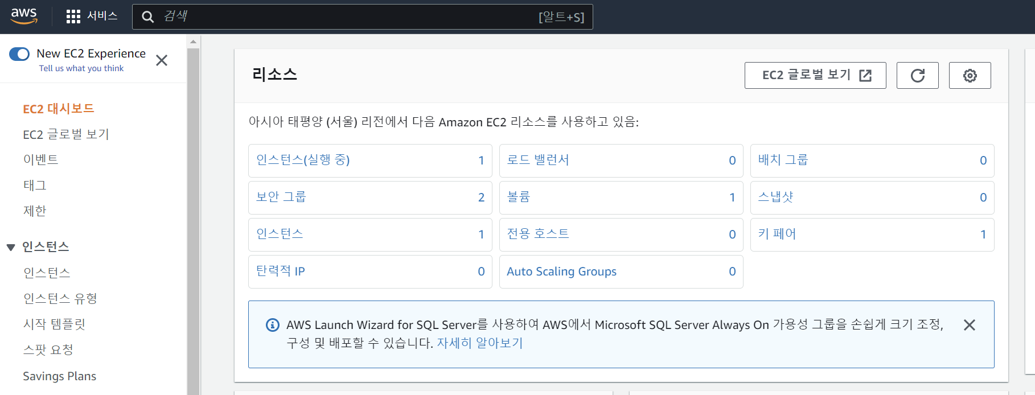The image size is (1035, 395).
Task: Select EC2 대시보드 in sidebar
Action: pos(59,109)
